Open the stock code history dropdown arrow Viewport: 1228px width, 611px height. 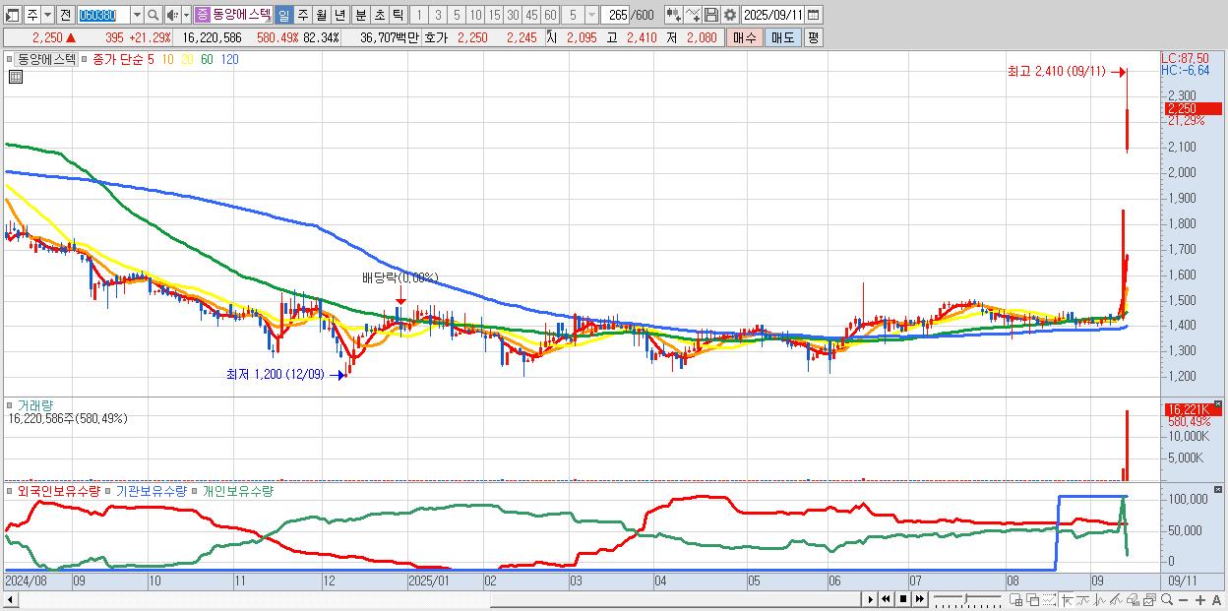(x=137, y=15)
